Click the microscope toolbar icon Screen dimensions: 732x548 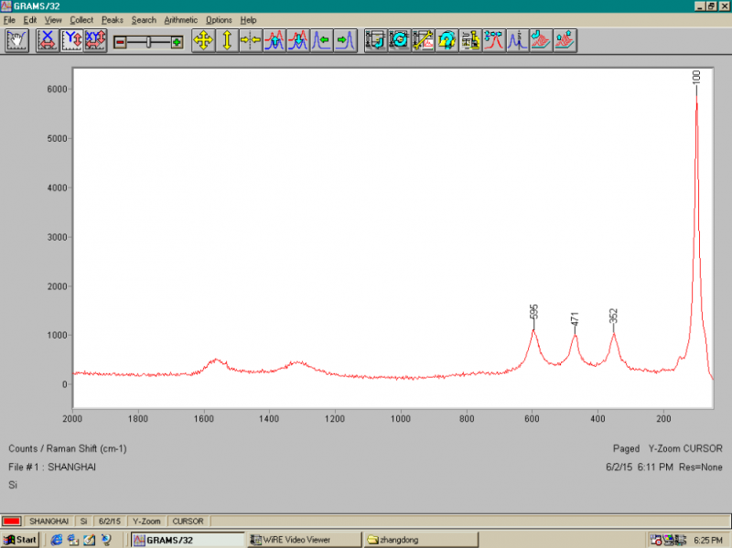pyautogui.click(x=470, y=41)
